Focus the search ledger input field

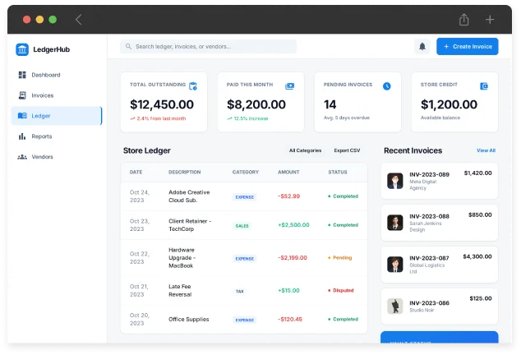click(x=209, y=47)
